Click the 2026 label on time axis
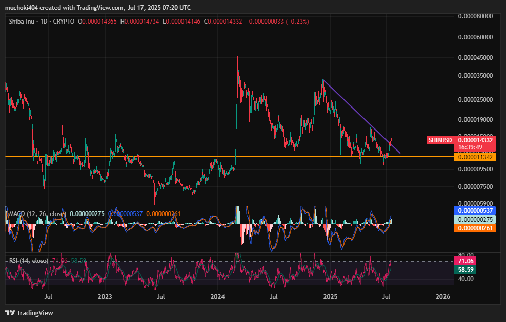506x322 pixels. point(443,296)
